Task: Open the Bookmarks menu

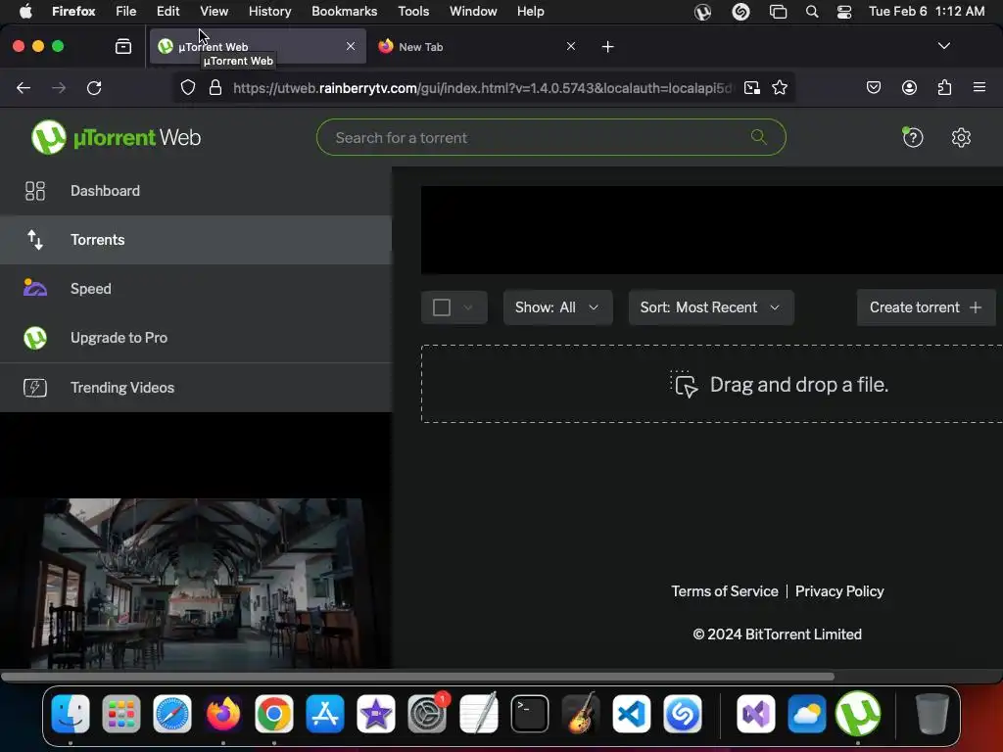Action: coord(344,12)
